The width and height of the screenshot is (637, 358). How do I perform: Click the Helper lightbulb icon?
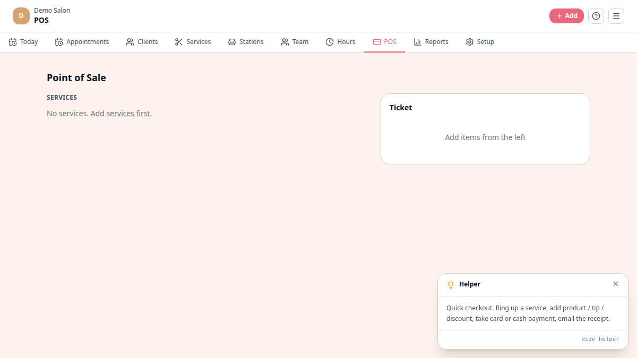click(x=451, y=285)
